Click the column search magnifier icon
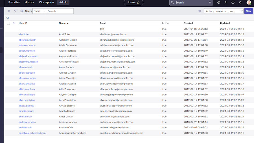This screenshot has width=254, height=143. point(14,23)
